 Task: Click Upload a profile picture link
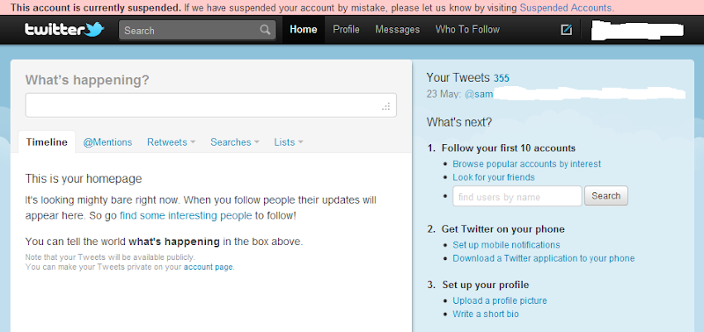pyautogui.click(x=500, y=300)
